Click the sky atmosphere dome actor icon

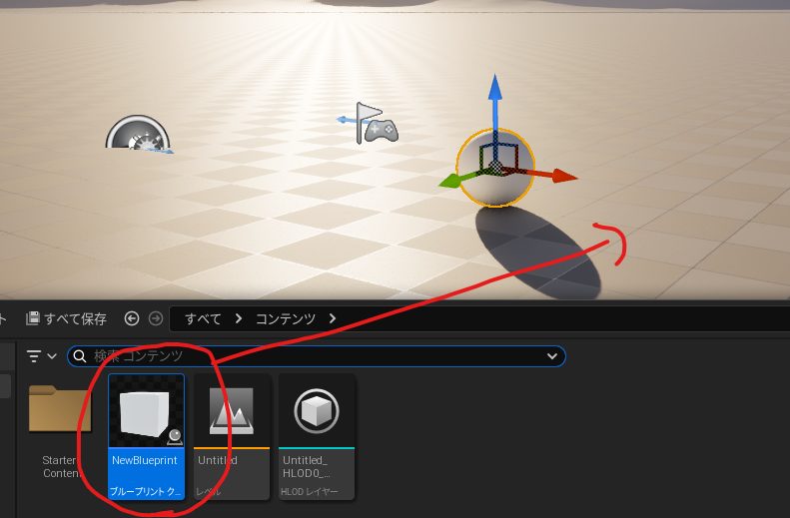click(138, 136)
